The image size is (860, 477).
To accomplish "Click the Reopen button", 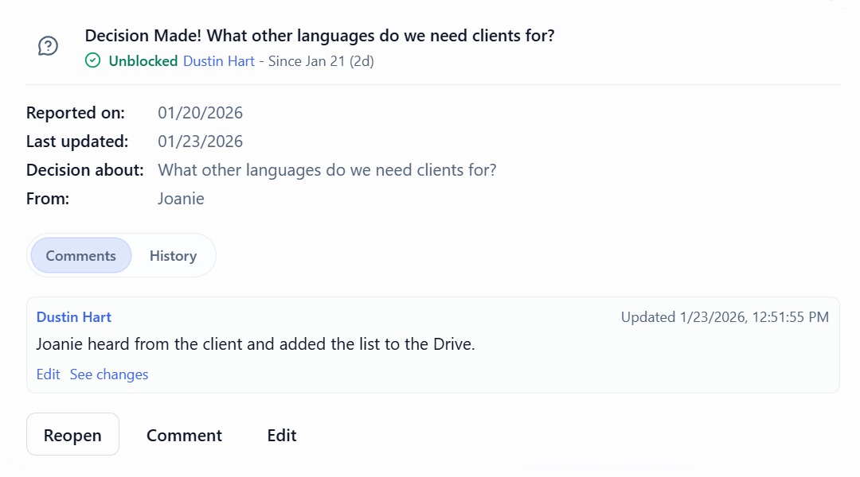I will pyautogui.click(x=72, y=434).
